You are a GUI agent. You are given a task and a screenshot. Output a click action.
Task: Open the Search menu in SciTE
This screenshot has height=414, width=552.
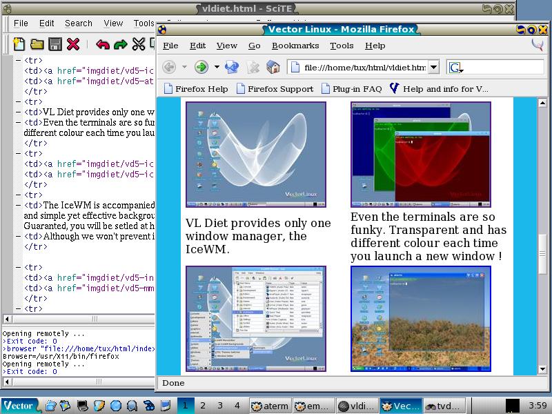click(x=79, y=23)
